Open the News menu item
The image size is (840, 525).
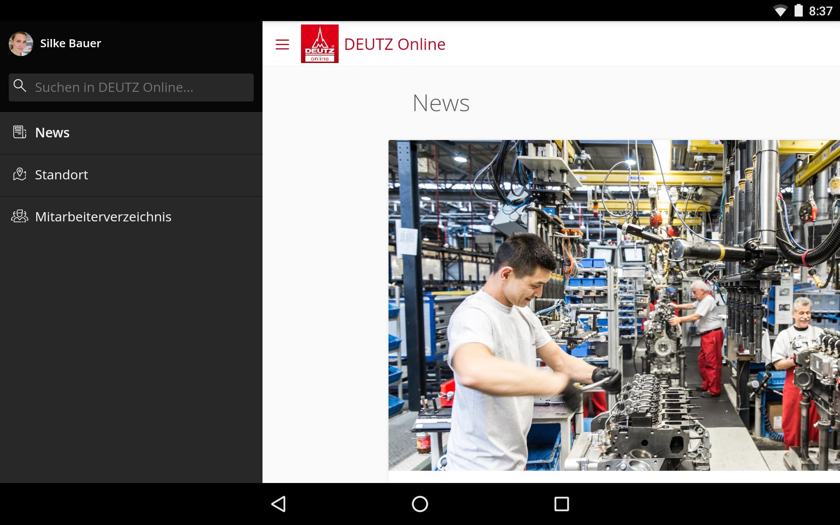tap(131, 133)
